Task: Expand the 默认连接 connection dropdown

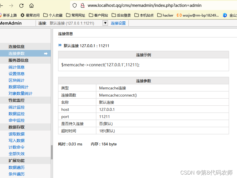Action: point(105,23)
